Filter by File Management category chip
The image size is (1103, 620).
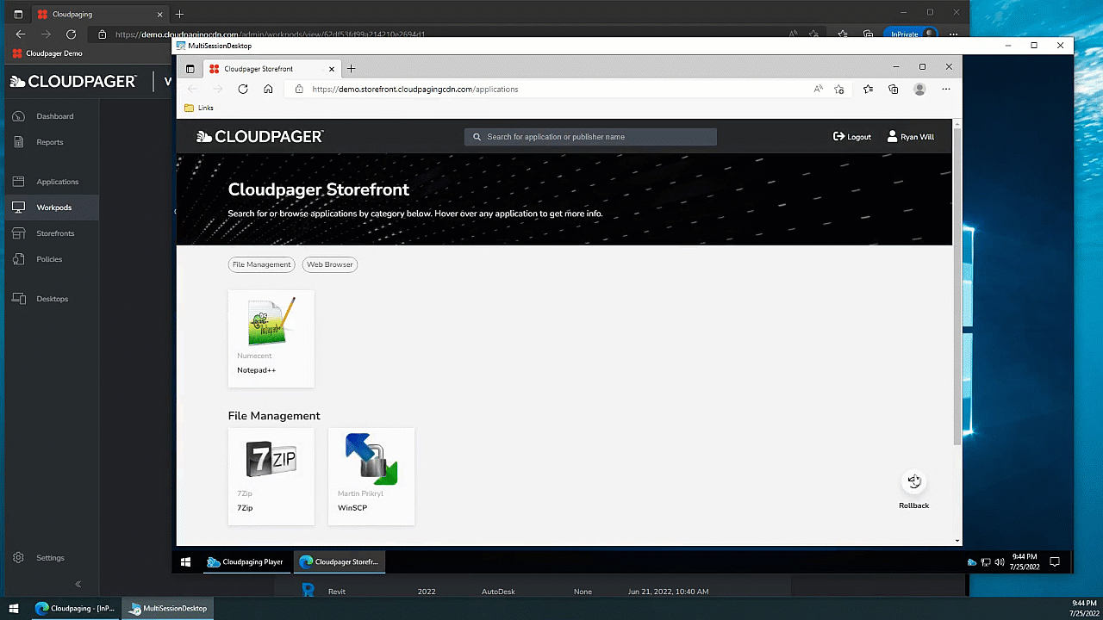tap(261, 264)
